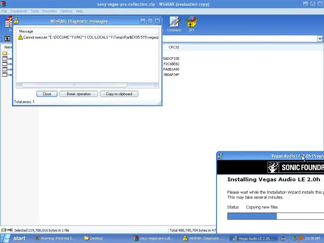324x243 pixels.
Task: Open the parent folder '..' entry
Action: 6,53
